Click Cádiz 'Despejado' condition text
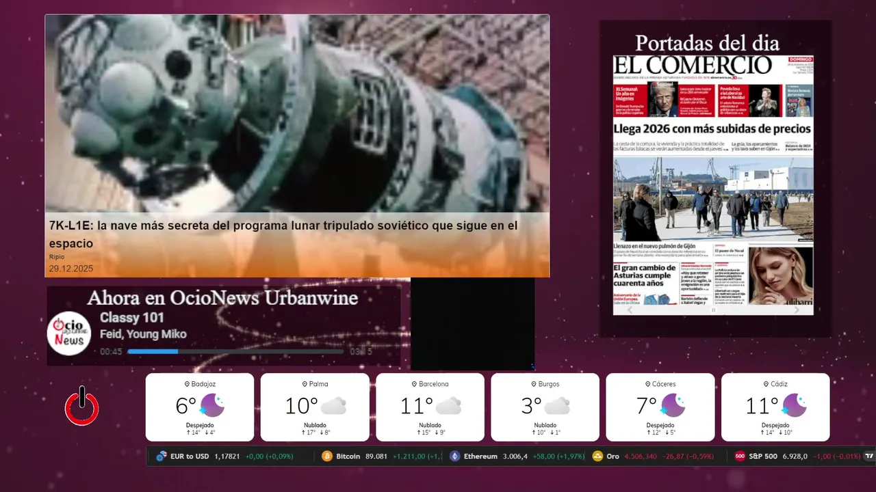Viewport: 876px width, 492px height. 775,425
